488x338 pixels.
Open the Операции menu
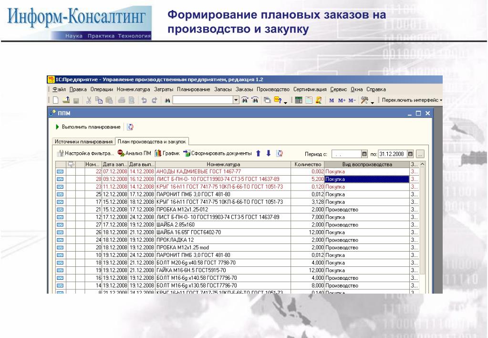point(102,89)
